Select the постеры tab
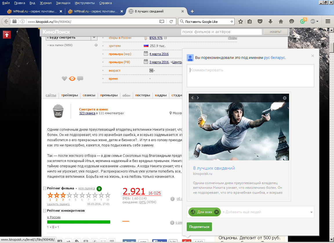Viewport: 334px width, 243px height. (x=143, y=95)
